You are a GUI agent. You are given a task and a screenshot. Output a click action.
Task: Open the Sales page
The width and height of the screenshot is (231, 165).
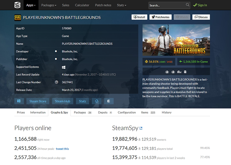tap(66, 5)
